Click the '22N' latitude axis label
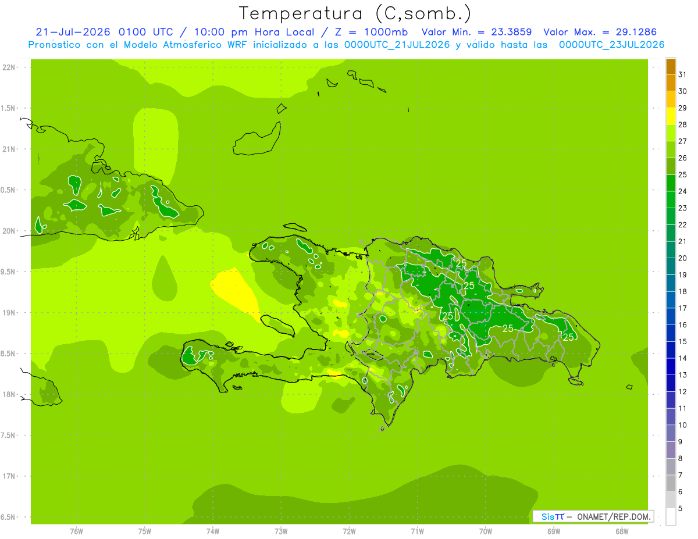This screenshot has width=698, height=539. 9,67
